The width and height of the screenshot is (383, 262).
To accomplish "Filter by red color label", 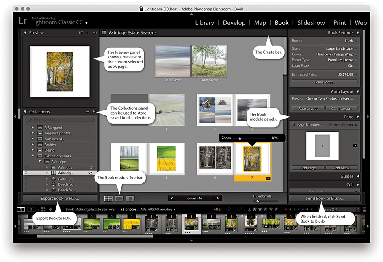I will click(285, 210).
